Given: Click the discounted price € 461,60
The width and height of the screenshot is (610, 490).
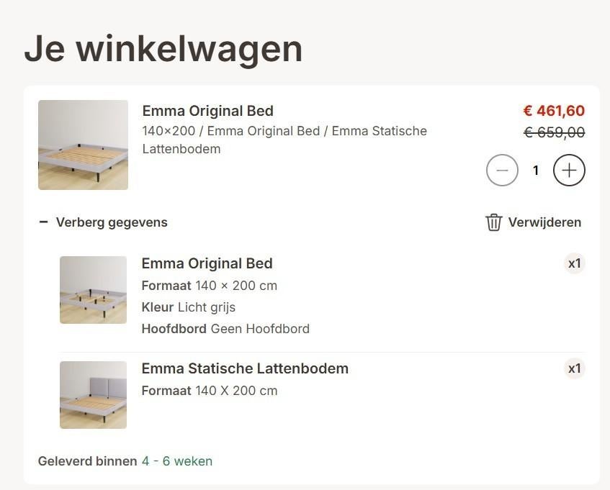Looking at the screenshot, I should click(x=554, y=111).
